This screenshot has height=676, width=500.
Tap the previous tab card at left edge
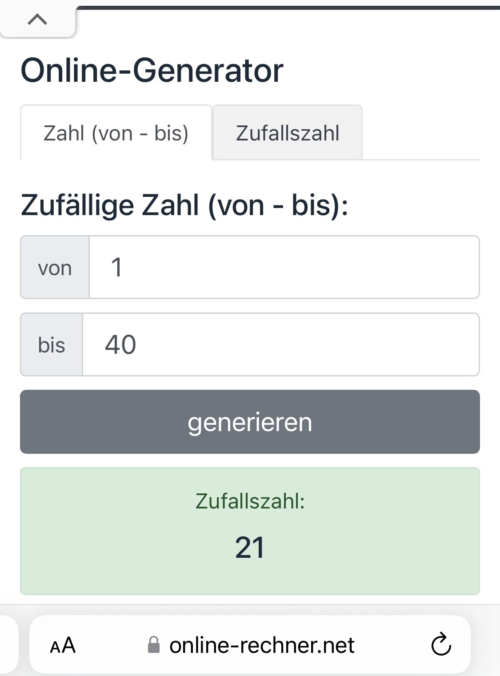[x=9, y=644]
